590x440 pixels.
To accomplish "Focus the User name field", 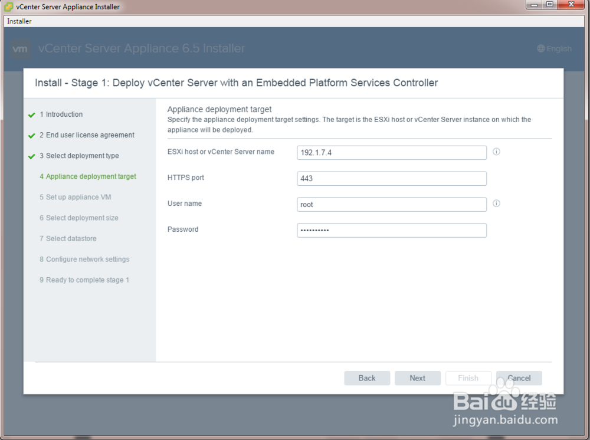I will click(x=392, y=205).
